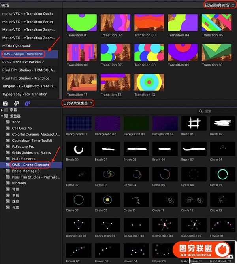The image size is (237, 264).
Task: Select OMS - Shape Transitions in list
Action: coord(23,54)
